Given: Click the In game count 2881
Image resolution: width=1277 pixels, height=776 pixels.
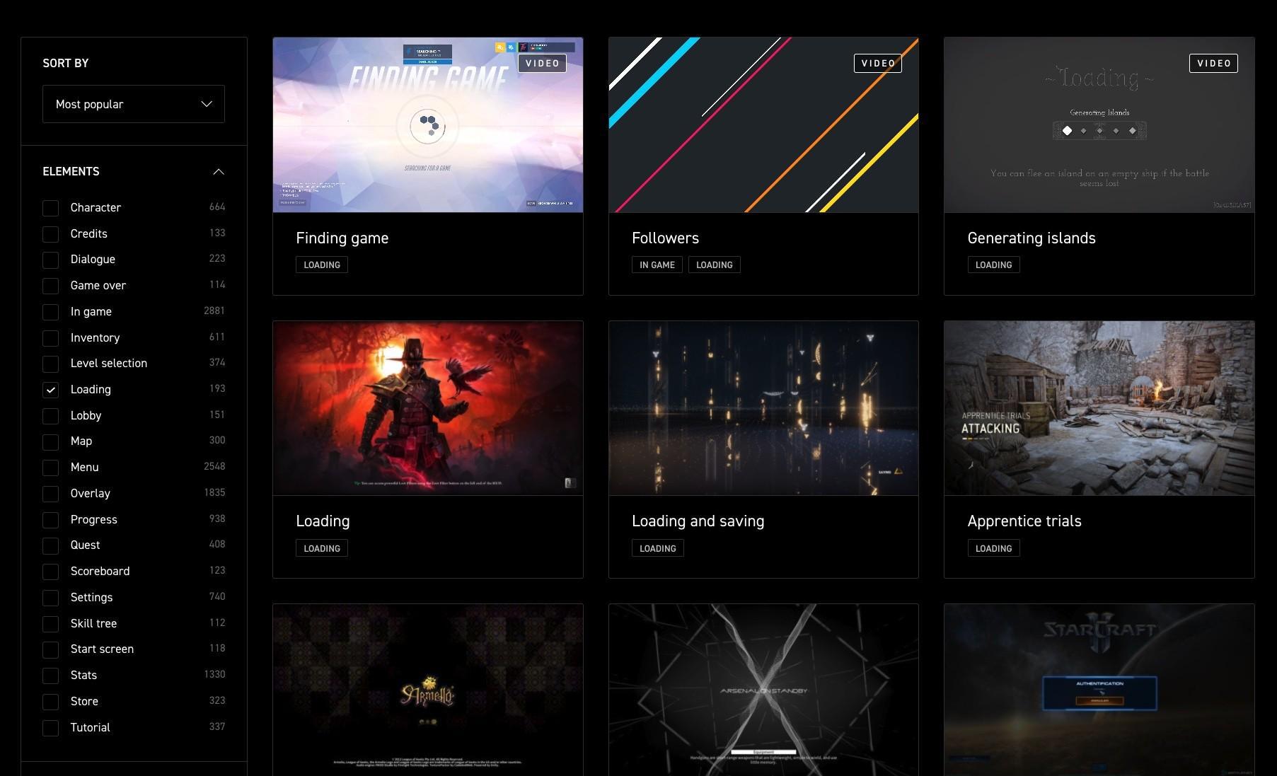Looking at the screenshot, I should [214, 311].
